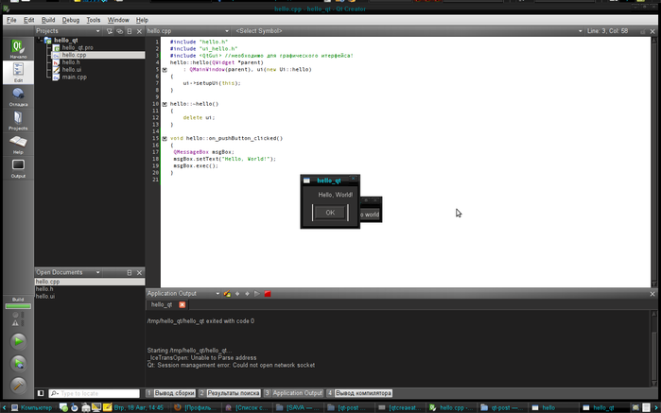The width and height of the screenshot is (661, 413).
Task: Select hello.h in project tree
Action: click(x=70, y=62)
